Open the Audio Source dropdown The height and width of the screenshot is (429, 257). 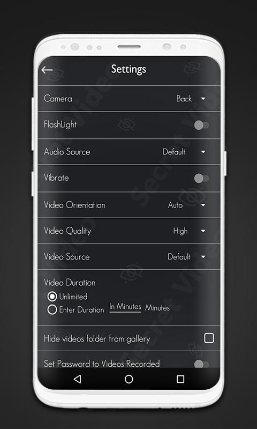click(184, 152)
